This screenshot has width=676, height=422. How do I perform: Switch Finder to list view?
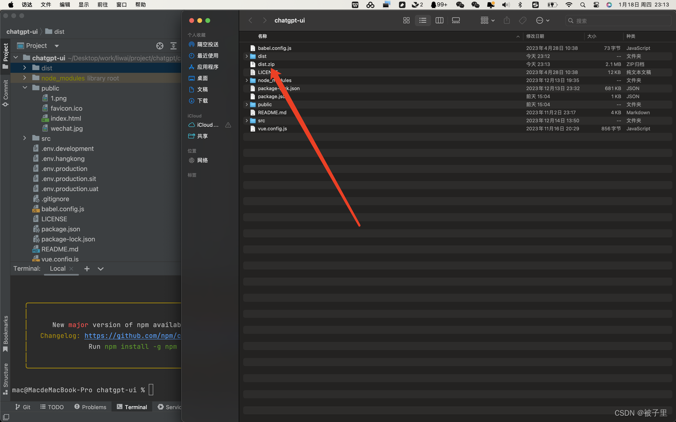coord(422,20)
